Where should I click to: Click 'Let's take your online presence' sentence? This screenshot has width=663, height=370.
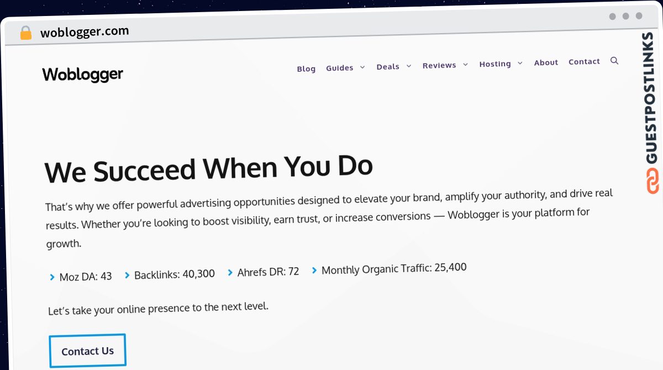click(x=158, y=308)
